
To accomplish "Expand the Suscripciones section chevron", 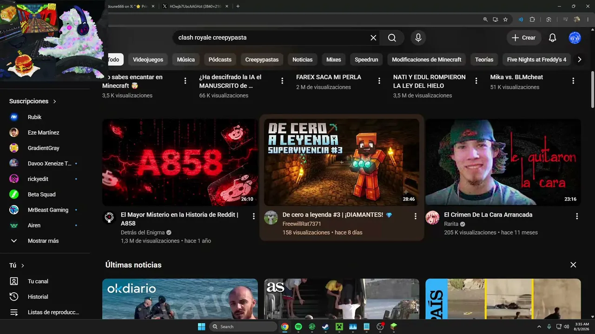I will [x=54, y=101].
